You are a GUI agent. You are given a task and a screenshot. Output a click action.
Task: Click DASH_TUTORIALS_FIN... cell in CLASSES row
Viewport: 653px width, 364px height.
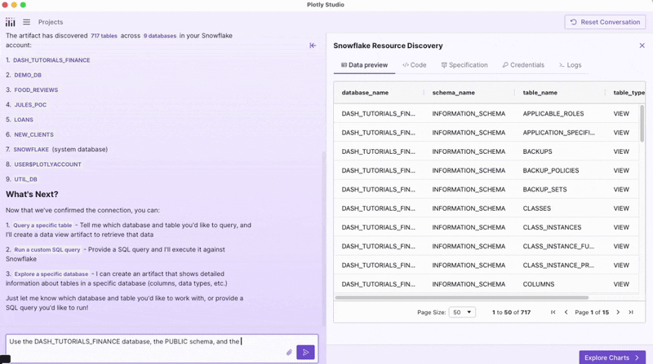[x=378, y=208]
